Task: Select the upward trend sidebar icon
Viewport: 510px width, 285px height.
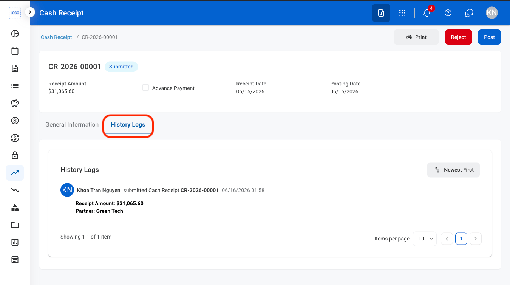Action: point(15,173)
